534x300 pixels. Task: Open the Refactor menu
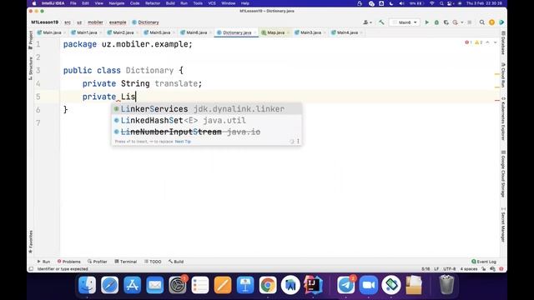pyautogui.click(x=153, y=3)
